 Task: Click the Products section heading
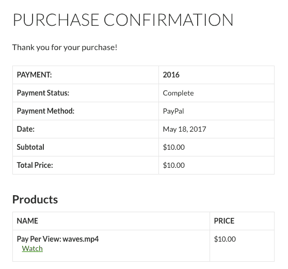tap(35, 199)
